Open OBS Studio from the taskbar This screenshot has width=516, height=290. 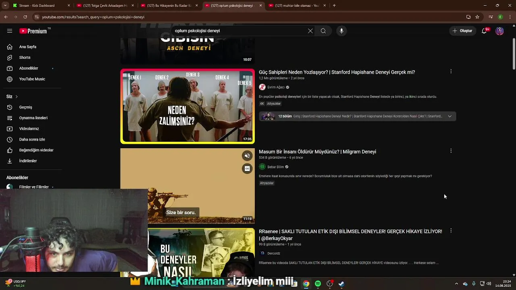[x=330, y=284]
